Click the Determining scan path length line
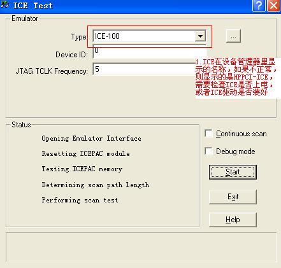281x268 pixels. [x=96, y=185]
